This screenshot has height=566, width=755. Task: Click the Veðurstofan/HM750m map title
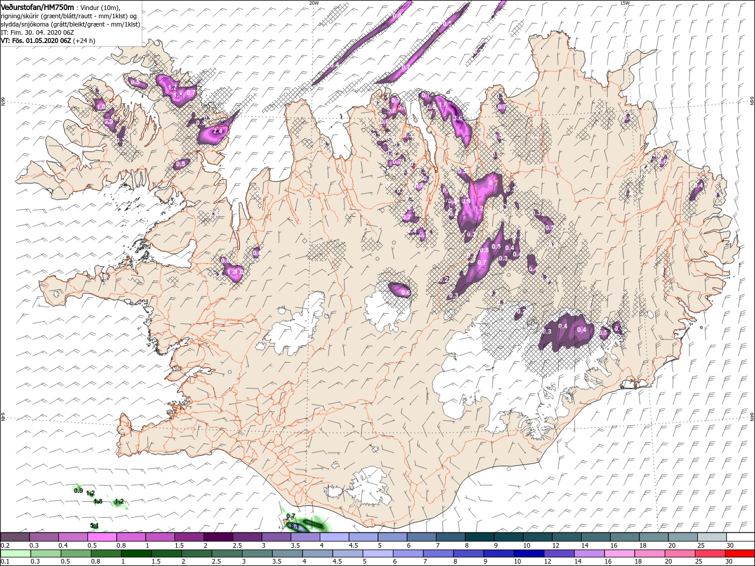click(38, 7)
